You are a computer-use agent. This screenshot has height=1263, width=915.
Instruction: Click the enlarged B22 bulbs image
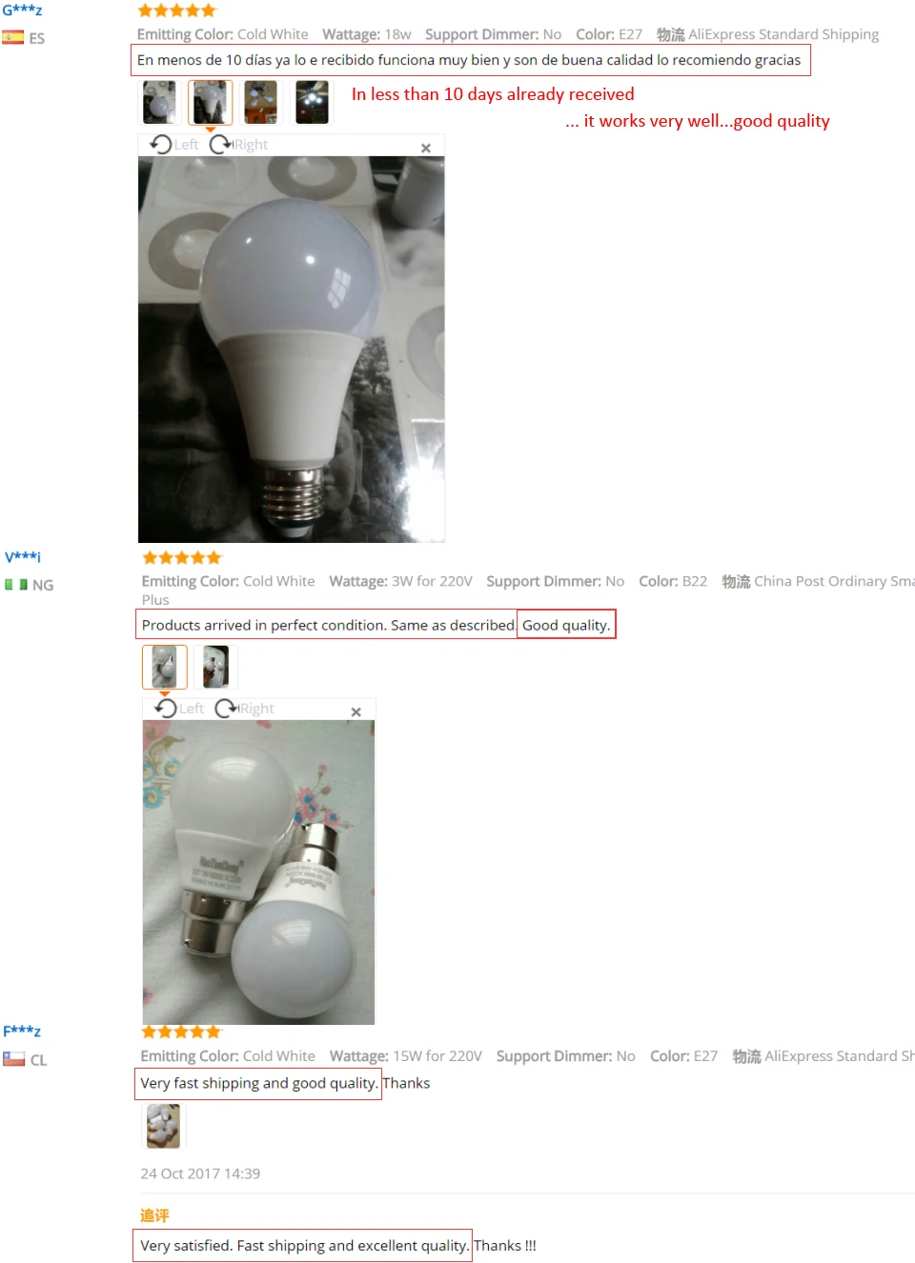(259, 872)
